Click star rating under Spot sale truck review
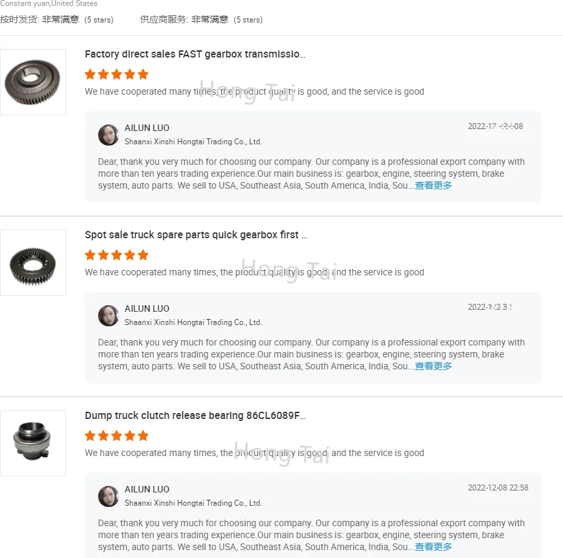This screenshot has height=558, width=563. click(117, 255)
